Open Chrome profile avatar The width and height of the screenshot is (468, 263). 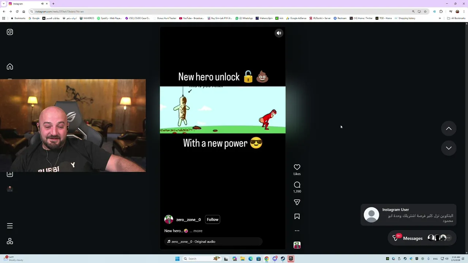457,11
